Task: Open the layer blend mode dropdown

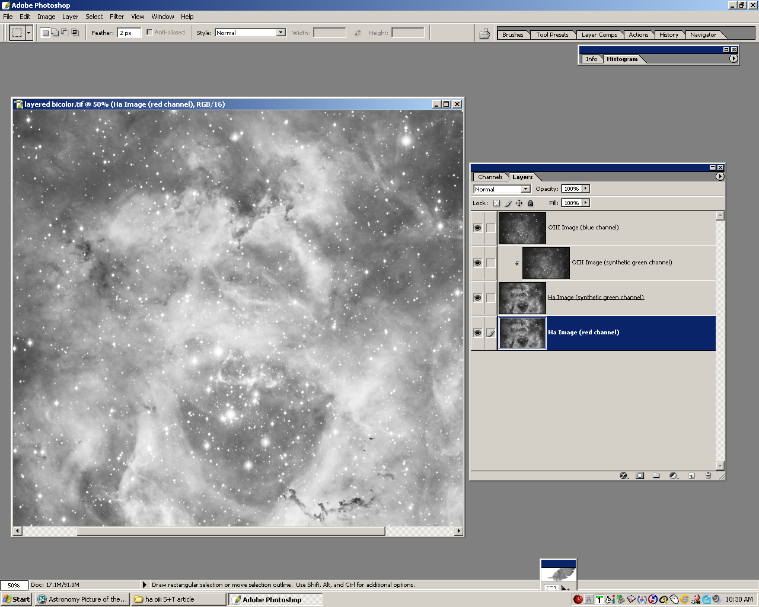Action: pyautogui.click(x=502, y=189)
